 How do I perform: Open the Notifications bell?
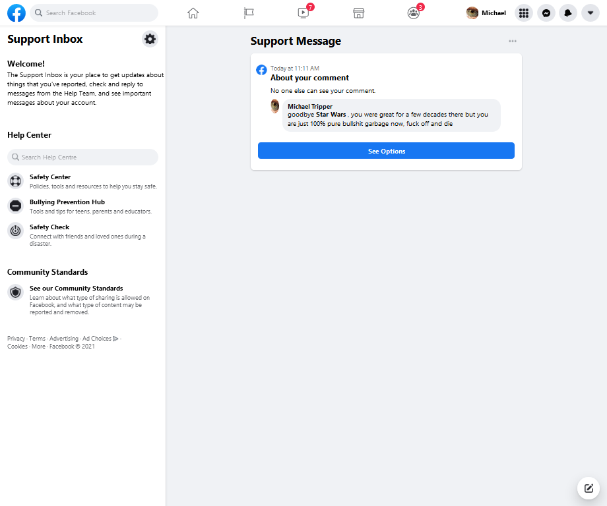(568, 13)
